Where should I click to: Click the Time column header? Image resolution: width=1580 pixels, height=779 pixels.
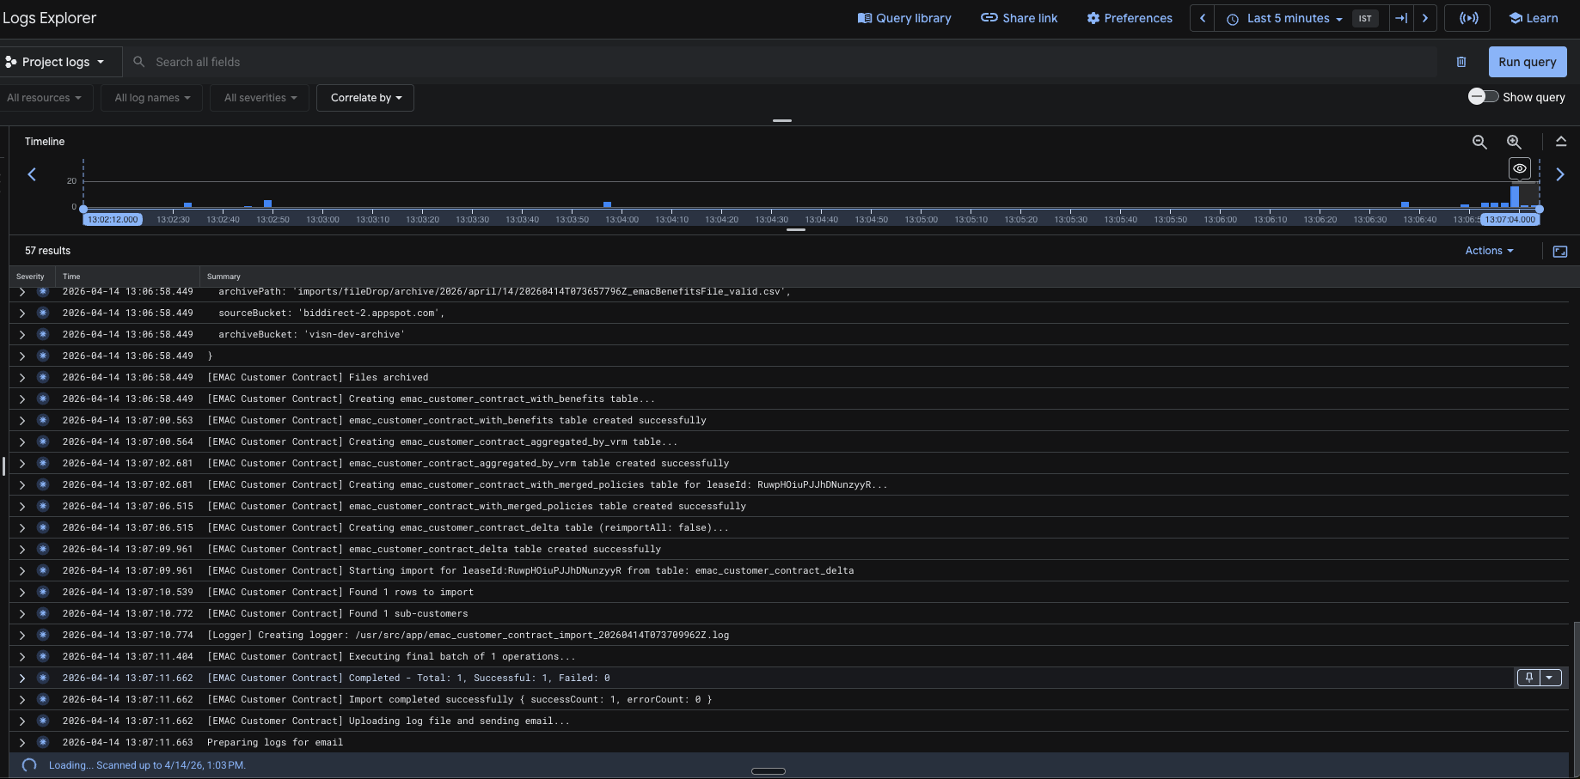coord(71,277)
